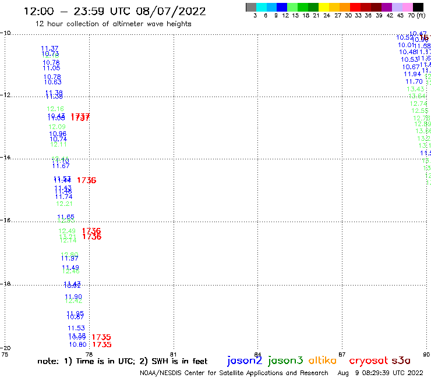Viewport: 431px width, 378px height.
Task: Click the s3a legend label
Action: pyautogui.click(x=401, y=361)
